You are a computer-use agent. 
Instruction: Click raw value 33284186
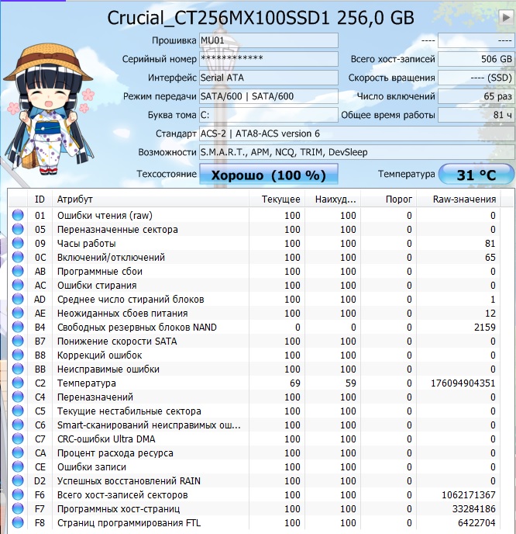[x=474, y=509]
